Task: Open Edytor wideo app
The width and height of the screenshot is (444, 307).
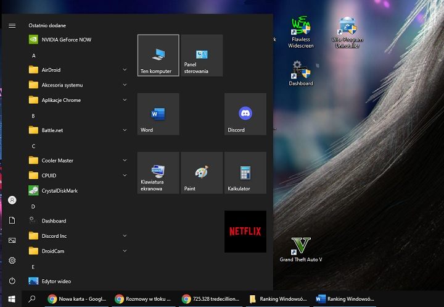Action: point(78,281)
